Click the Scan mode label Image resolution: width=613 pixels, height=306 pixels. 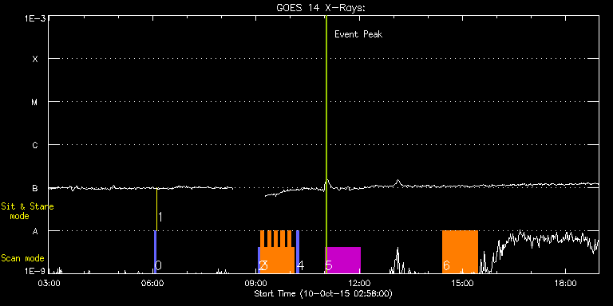tap(22, 258)
